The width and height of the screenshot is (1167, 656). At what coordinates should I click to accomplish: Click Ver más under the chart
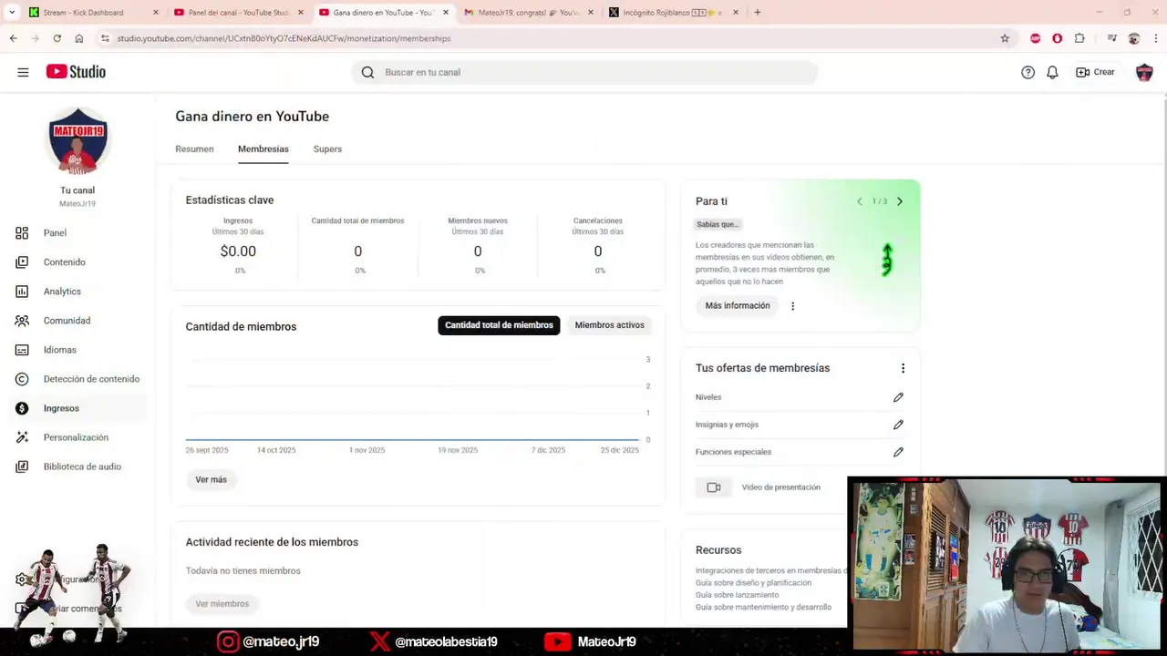(211, 479)
